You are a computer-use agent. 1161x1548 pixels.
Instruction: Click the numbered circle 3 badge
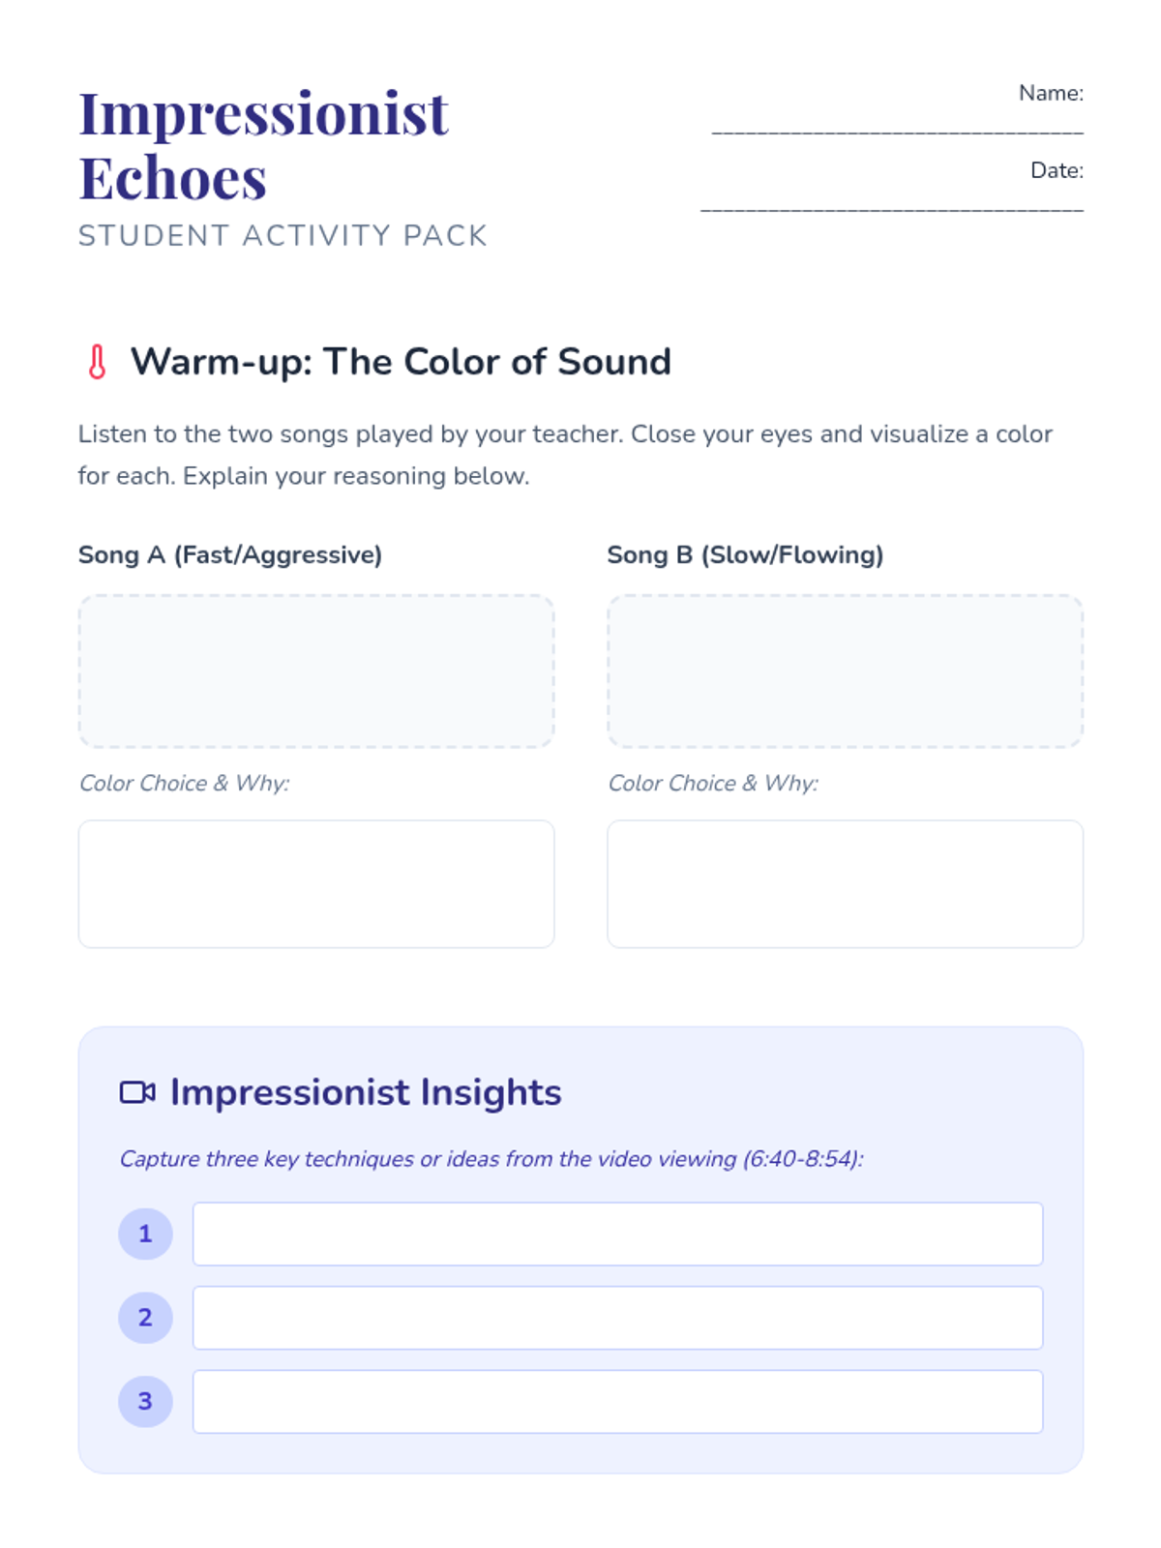145,1401
